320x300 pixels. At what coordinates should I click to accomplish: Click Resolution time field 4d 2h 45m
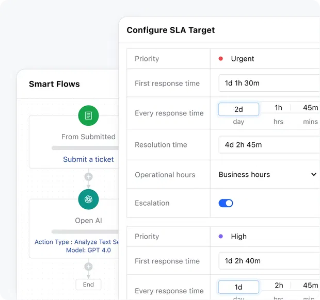point(268,145)
